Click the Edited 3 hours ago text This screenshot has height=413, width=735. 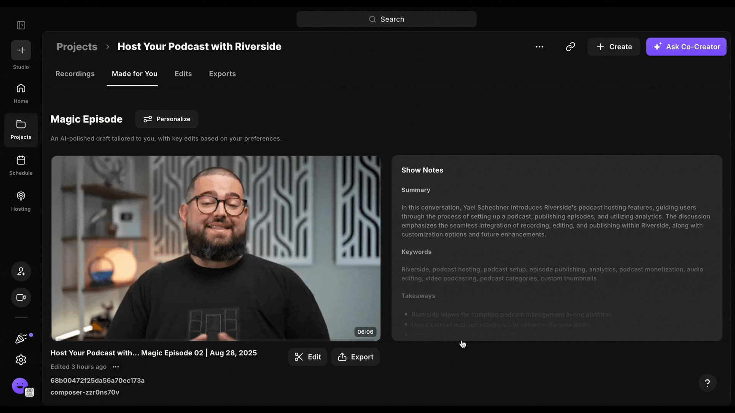78,367
